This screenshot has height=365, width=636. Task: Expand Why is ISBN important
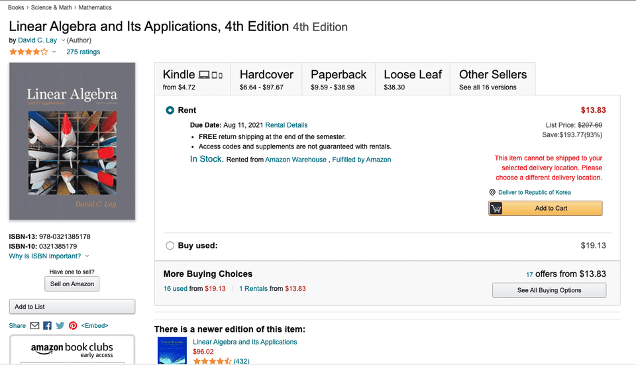(x=49, y=256)
